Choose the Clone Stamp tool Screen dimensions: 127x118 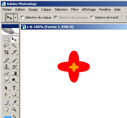pyautogui.click(x=6, y=67)
